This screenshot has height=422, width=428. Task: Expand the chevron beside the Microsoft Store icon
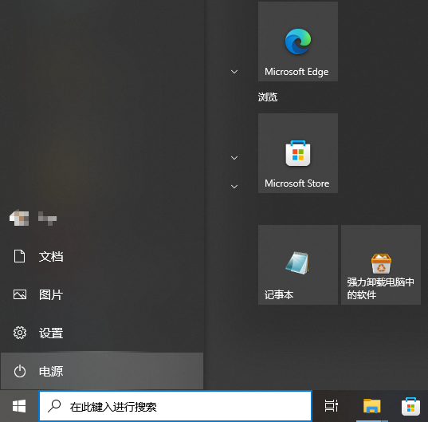[234, 158]
